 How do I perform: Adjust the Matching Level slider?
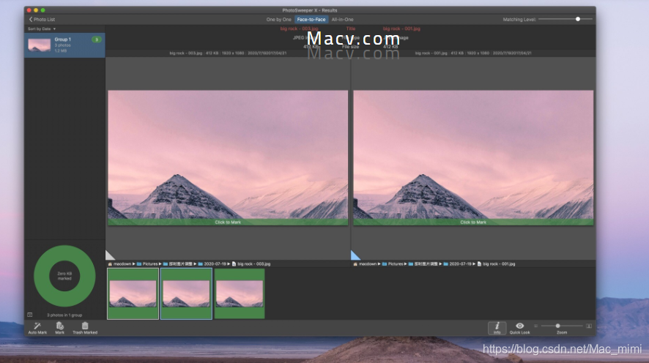tap(578, 19)
